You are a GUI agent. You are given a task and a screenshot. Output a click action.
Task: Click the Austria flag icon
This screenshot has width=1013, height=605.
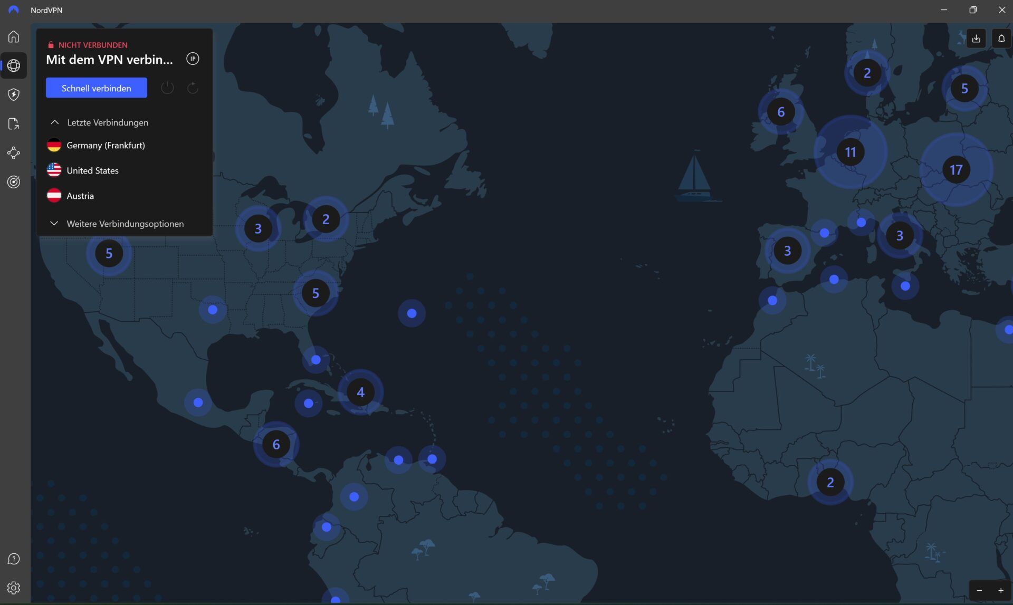[54, 196]
